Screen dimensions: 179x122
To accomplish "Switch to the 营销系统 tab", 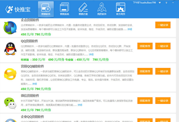I will [x=65, y=9].
